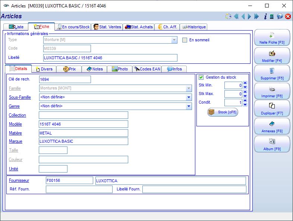The height and width of the screenshot is (221, 293).
Task: Click the Dupliquer [F7] button
Action: [x=272, y=108]
